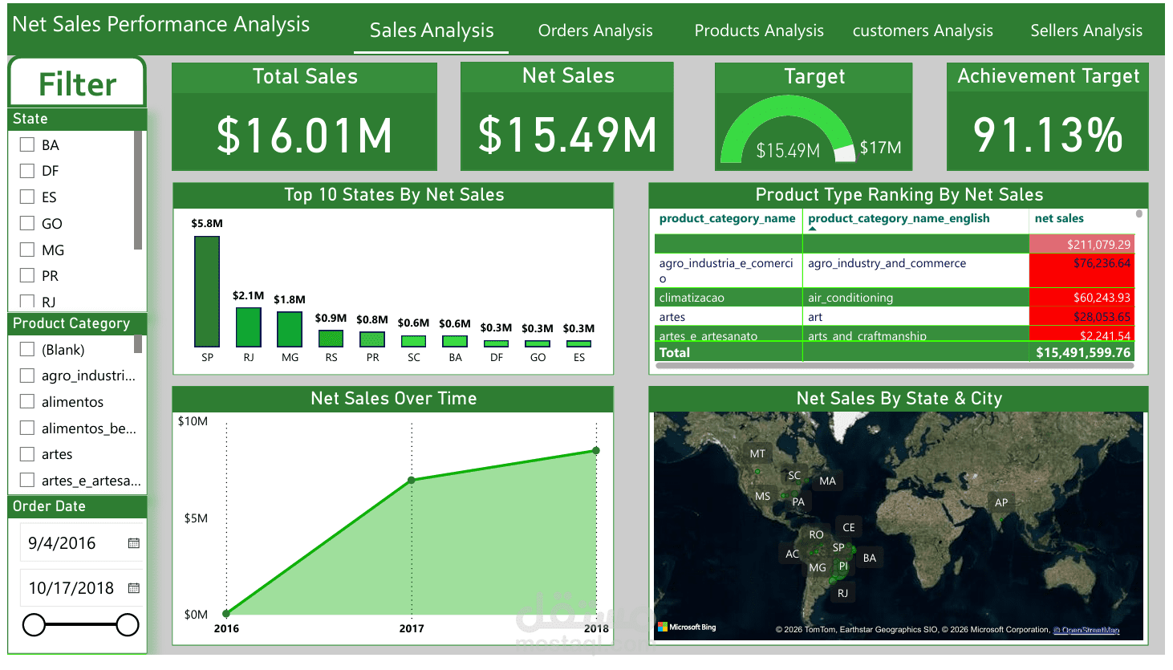Click the CE label on the map

849,527
